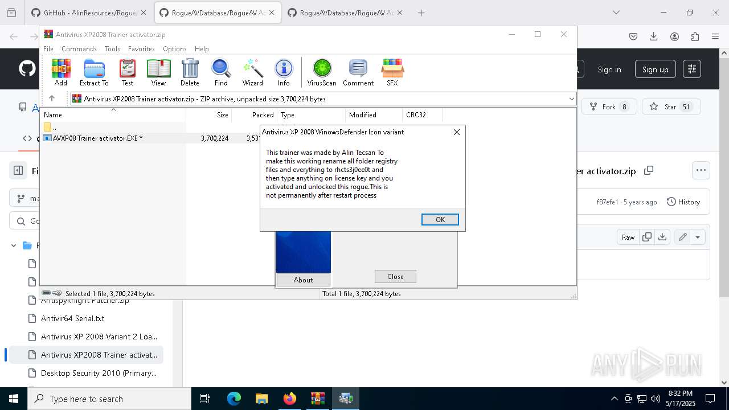Screen dimensions: 729x410
Task: Sort by the Size column header
Action: tap(209, 115)
